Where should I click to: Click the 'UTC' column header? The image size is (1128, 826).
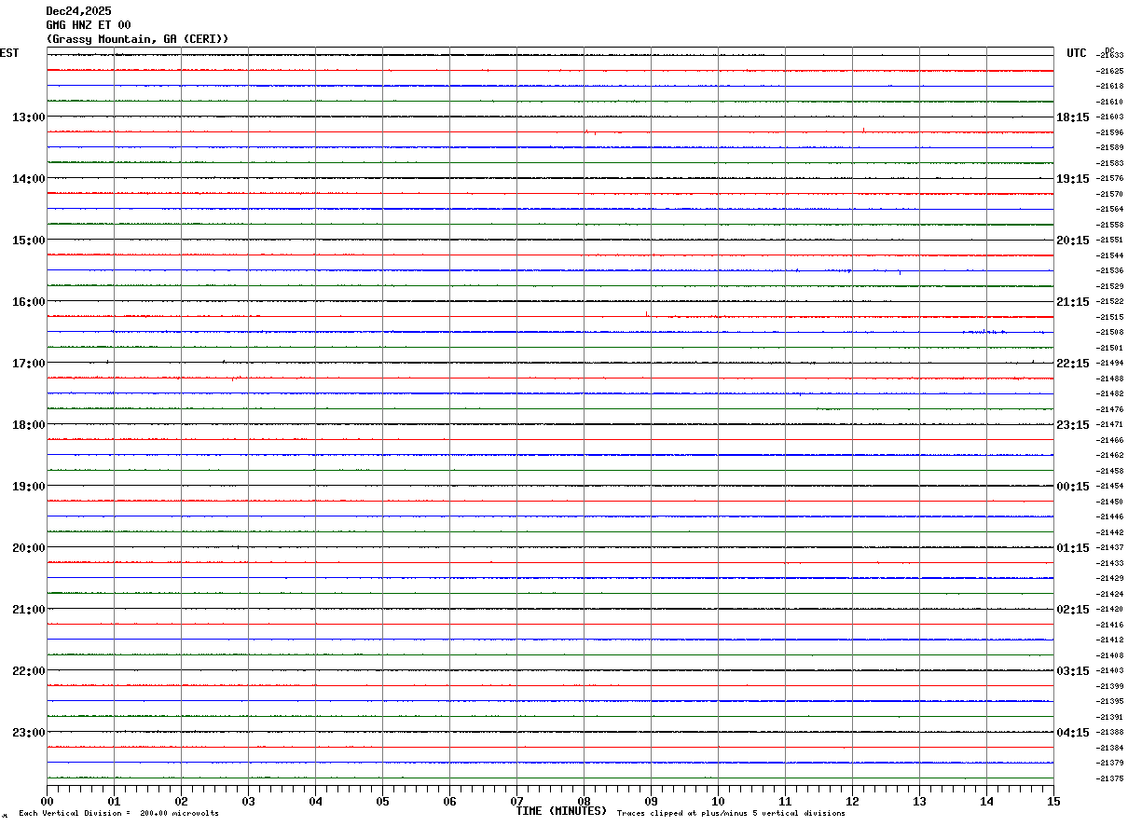click(x=1077, y=53)
